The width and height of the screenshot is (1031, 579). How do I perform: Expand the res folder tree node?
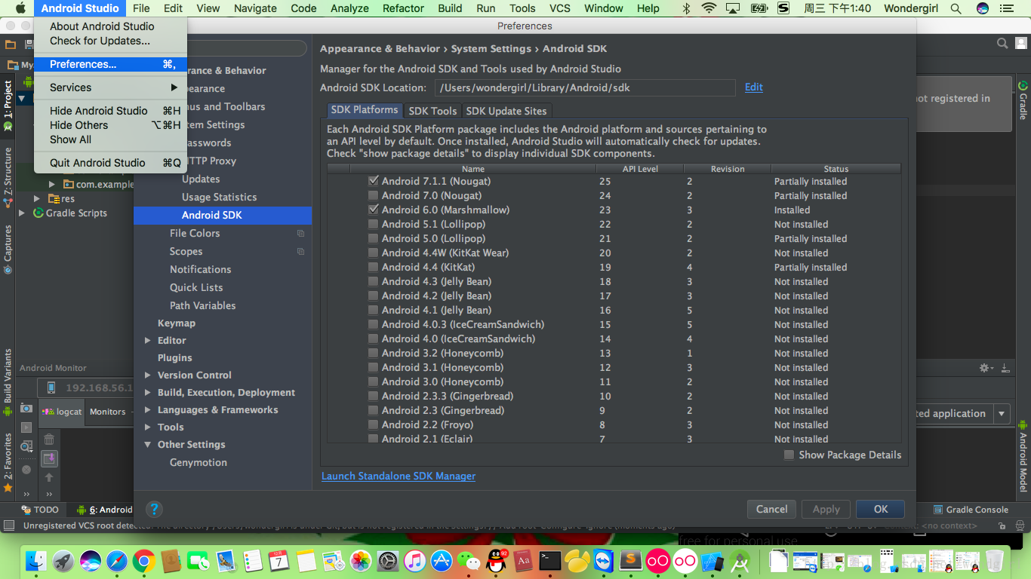(37, 199)
